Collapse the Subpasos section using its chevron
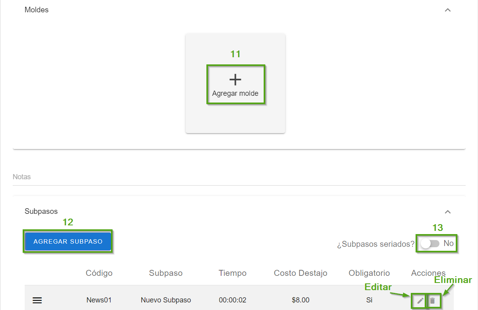 pyautogui.click(x=448, y=212)
